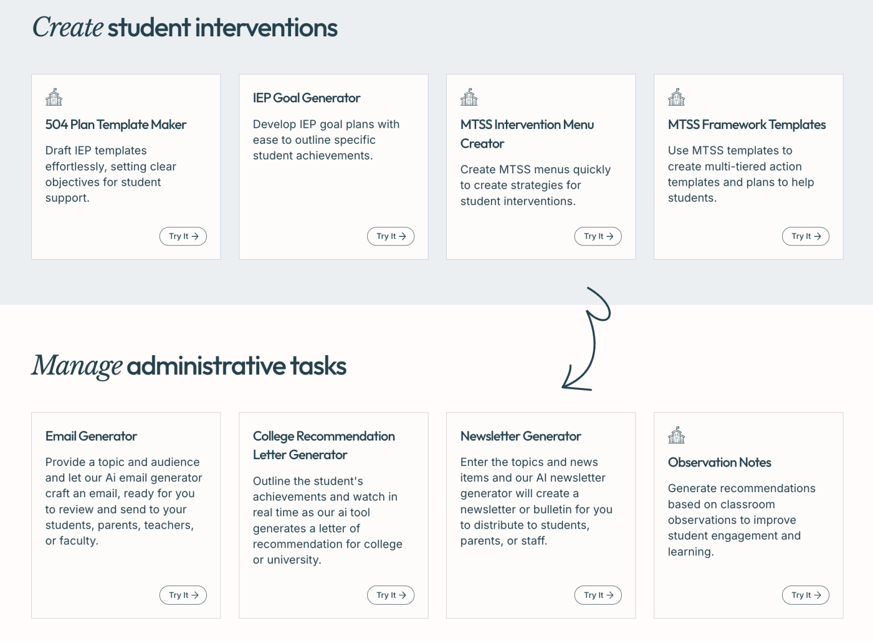Click the Newsletter Generator card heading

tap(520, 436)
